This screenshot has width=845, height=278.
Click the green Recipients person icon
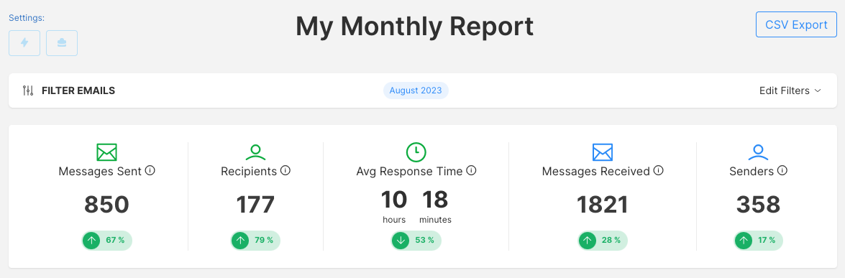pos(255,152)
